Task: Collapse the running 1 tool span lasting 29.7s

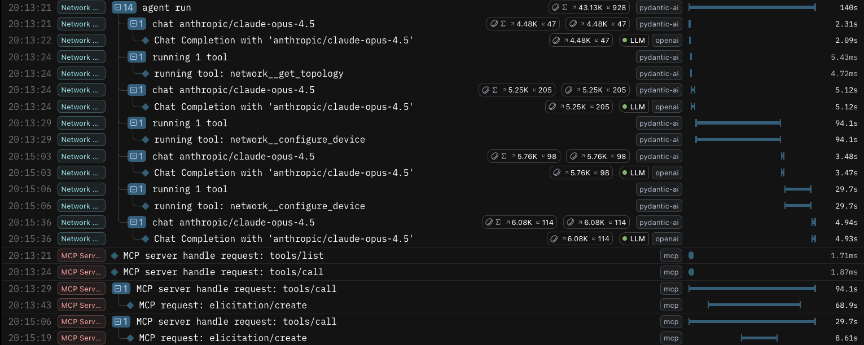Action: coord(137,189)
